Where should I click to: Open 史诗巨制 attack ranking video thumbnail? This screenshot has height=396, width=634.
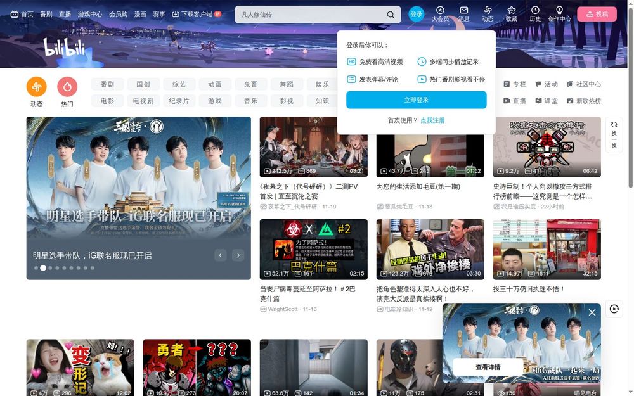tap(547, 147)
